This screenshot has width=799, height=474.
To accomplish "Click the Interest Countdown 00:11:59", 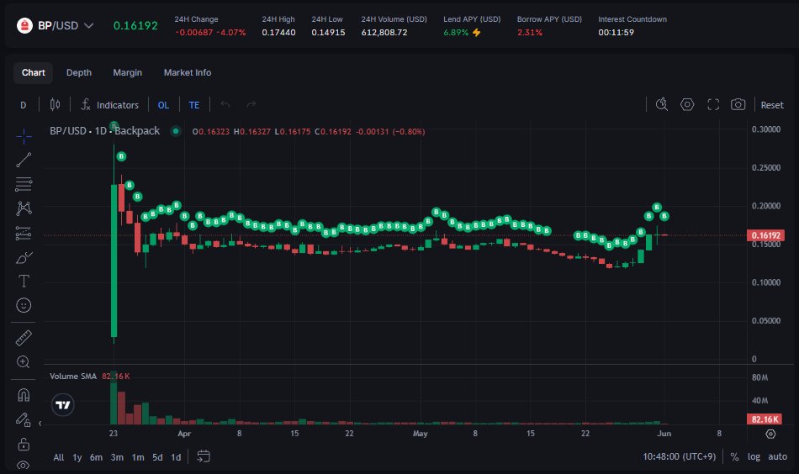I will [x=616, y=33].
